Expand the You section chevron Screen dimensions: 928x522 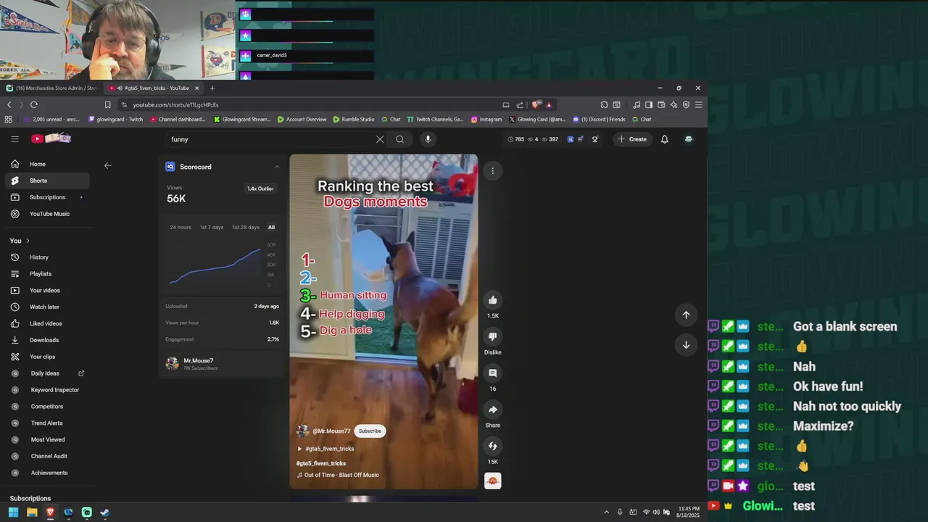coord(28,241)
